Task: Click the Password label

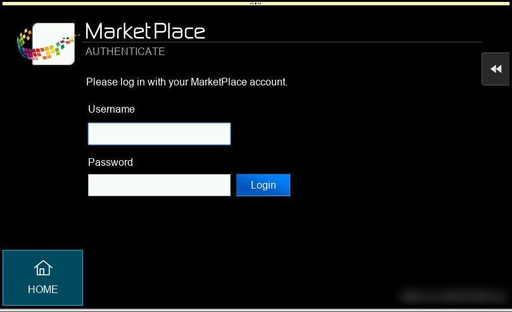Action: pos(110,162)
